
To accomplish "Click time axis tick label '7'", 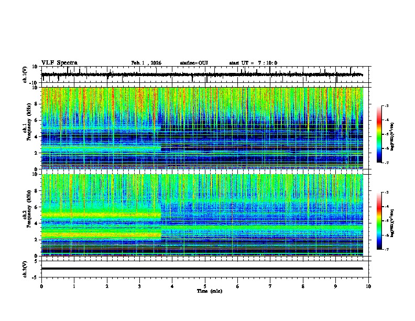I will click(x=270, y=286).
